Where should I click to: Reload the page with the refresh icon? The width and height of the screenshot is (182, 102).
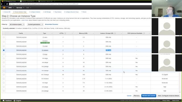point(7,4)
